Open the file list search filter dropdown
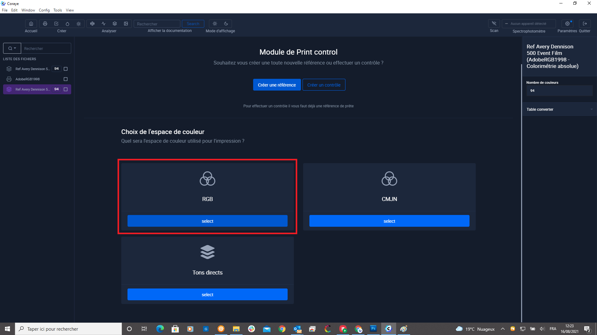 pos(12,48)
